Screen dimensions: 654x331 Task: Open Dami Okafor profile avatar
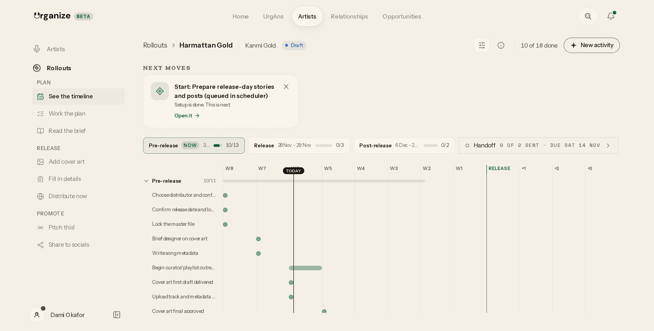click(x=37, y=315)
